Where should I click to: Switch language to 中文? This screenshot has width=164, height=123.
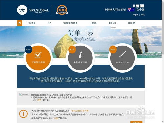(143, 15)
